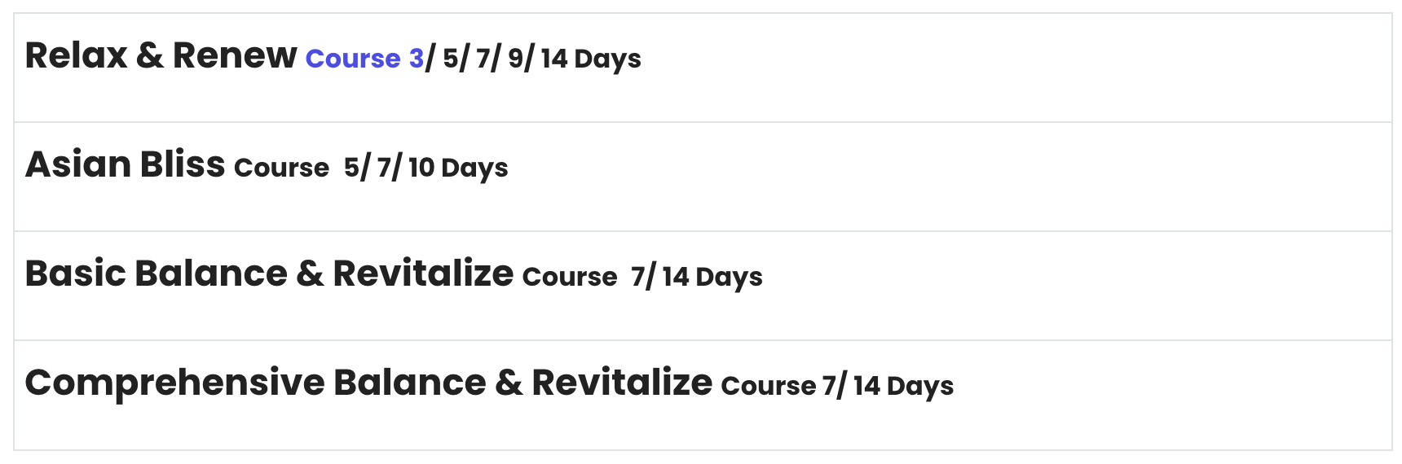Click the word 'Course' in Comprehensive Balance row
Viewport: 1402px width, 464px height.
[768, 387]
